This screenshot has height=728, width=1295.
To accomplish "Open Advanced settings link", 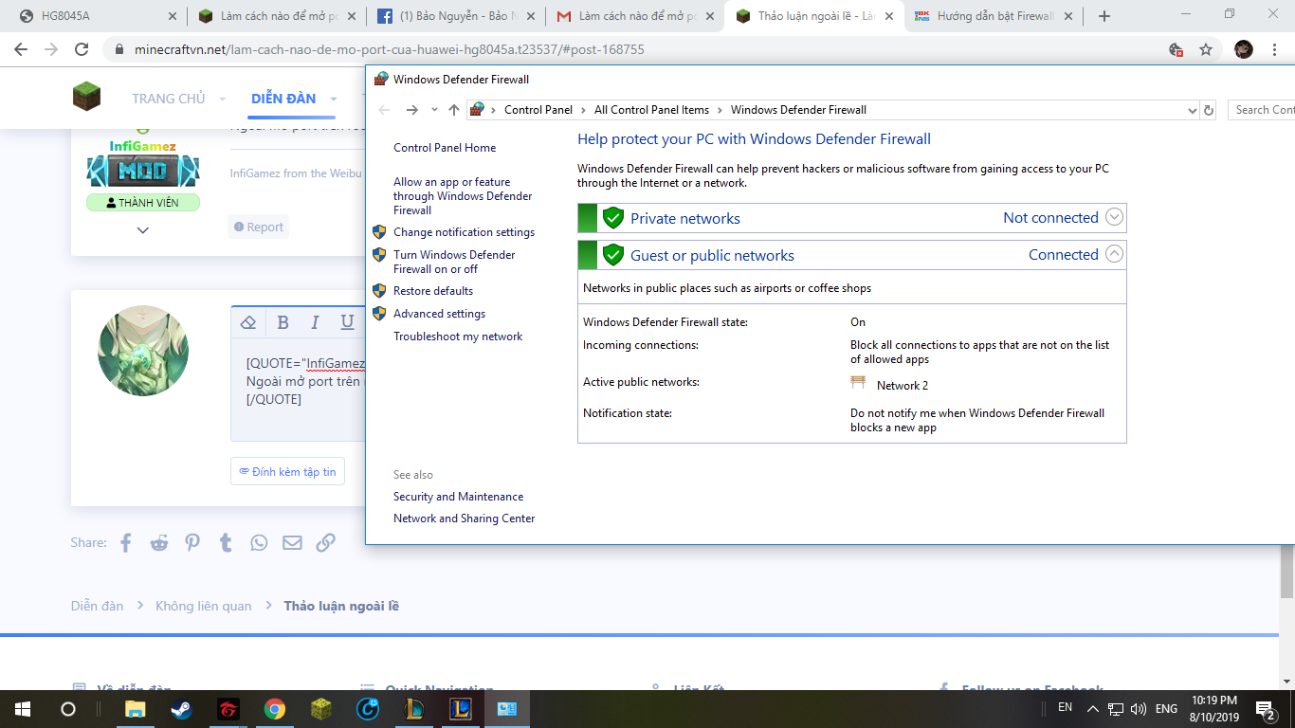I will [x=439, y=314].
